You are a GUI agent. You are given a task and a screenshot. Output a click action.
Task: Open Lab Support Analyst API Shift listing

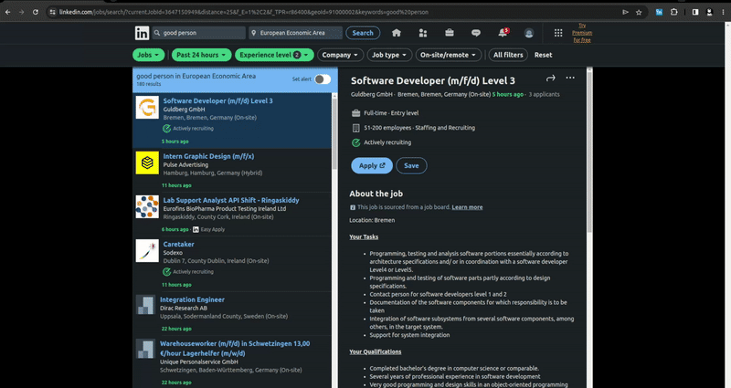tap(231, 200)
